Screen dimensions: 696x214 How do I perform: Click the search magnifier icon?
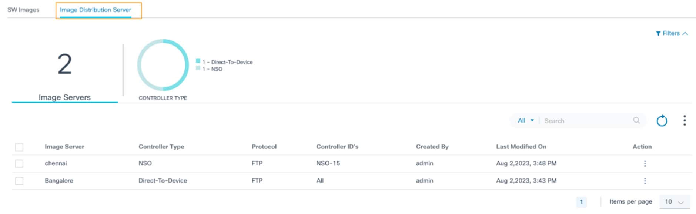click(636, 120)
